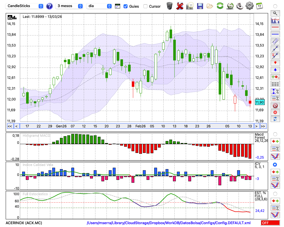Click the green refresh arrows icon
The image size is (284, 227).
click(220, 6)
